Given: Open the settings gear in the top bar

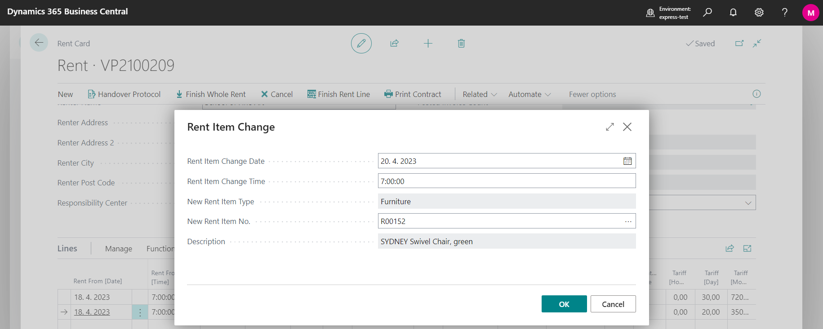Looking at the screenshot, I should [759, 13].
